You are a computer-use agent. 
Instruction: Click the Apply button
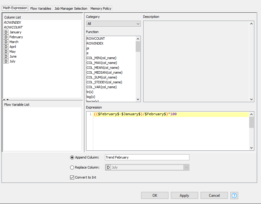tap(184, 196)
